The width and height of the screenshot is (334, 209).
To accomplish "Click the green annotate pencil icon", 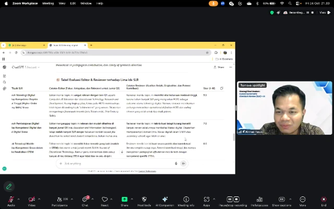I will click(x=9, y=187).
